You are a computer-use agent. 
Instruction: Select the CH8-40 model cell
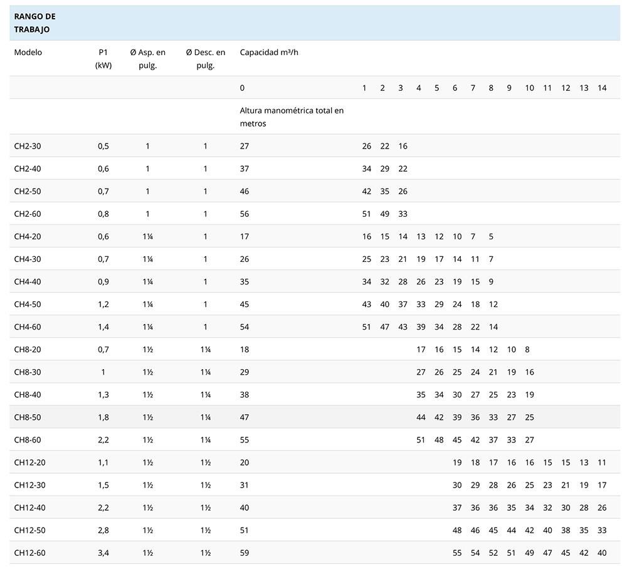[28, 395]
